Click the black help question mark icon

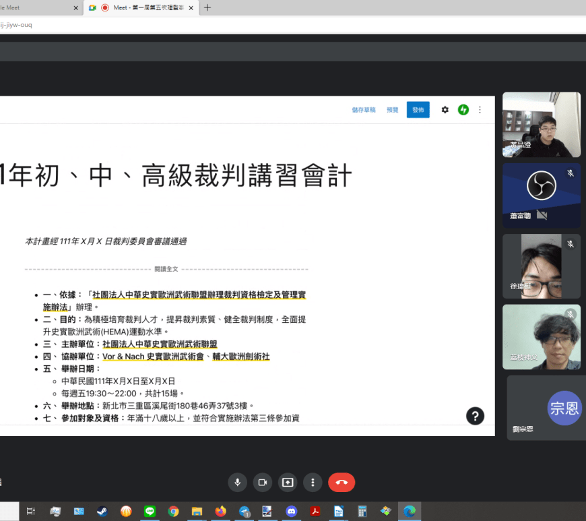tap(476, 416)
